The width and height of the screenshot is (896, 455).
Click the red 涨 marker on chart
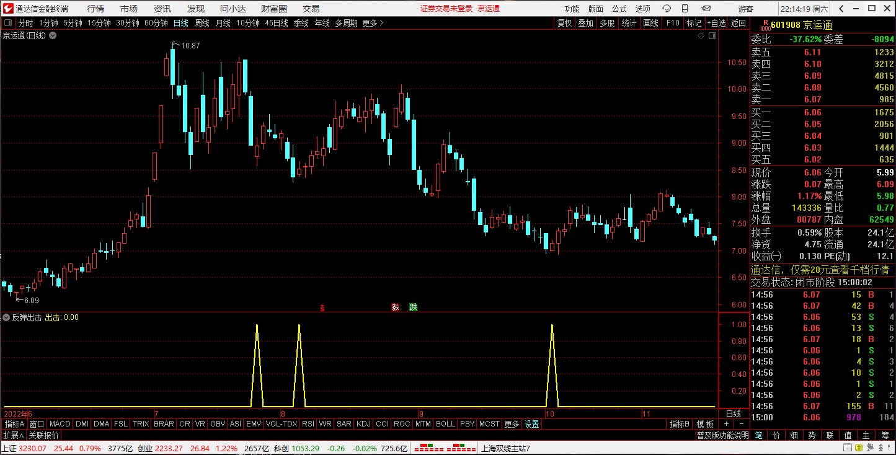395,307
